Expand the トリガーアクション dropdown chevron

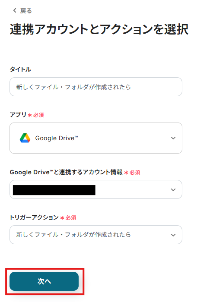pos(173,235)
